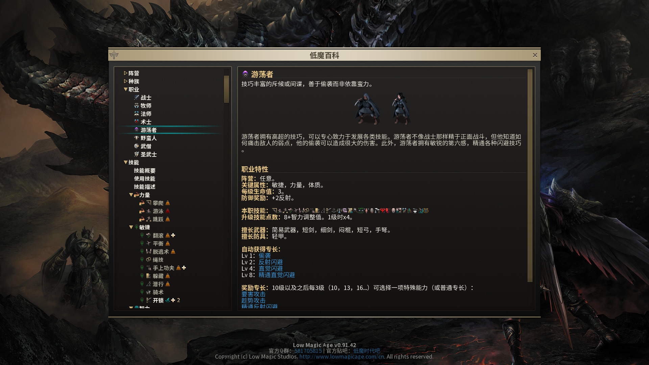This screenshot has height=365, width=649.
Task: Click the winged emblem in title bar
Action: 114,55
